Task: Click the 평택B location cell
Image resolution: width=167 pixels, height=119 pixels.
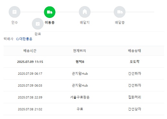Action: tap(80, 62)
